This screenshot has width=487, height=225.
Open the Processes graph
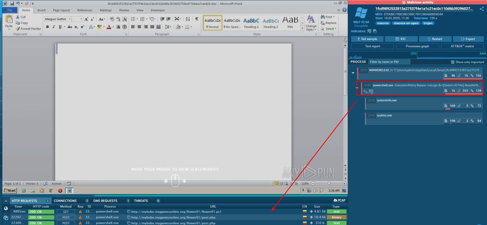point(417,46)
